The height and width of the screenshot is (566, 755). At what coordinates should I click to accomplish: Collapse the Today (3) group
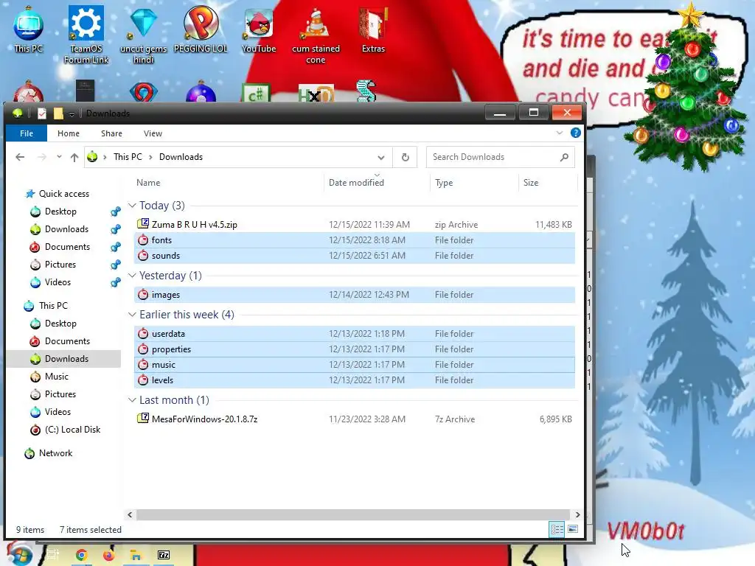coord(132,206)
